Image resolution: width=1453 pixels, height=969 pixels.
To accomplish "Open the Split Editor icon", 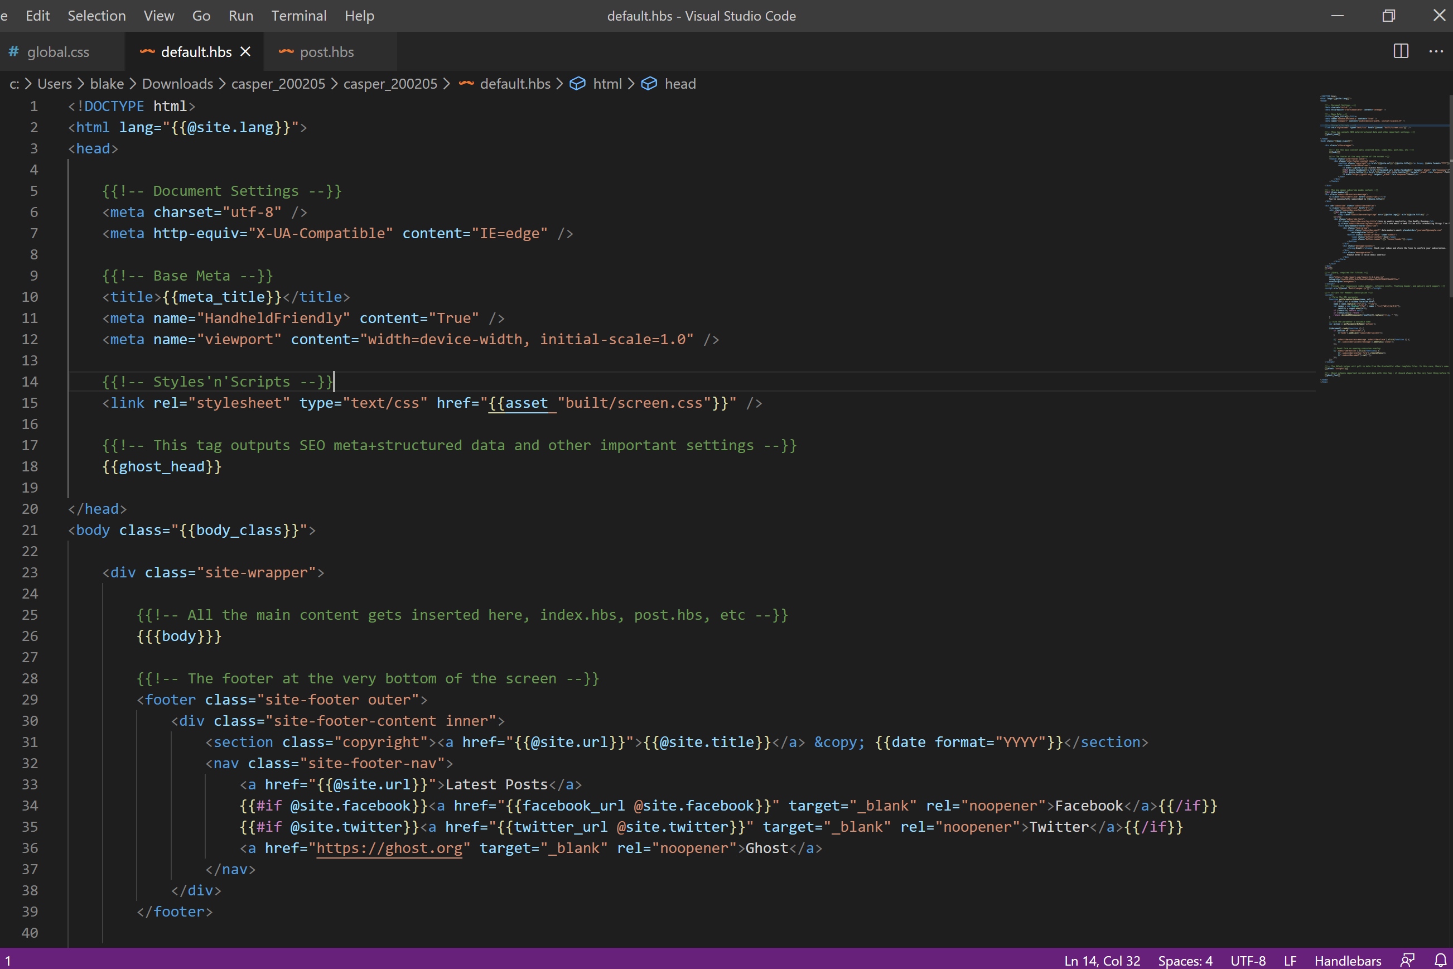I will point(1400,51).
